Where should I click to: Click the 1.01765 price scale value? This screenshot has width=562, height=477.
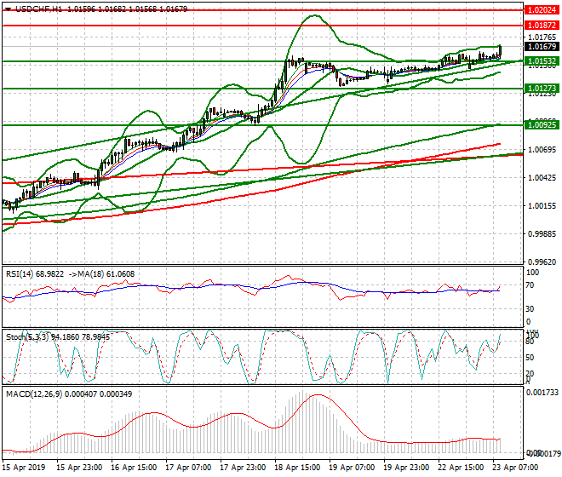(542, 37)
